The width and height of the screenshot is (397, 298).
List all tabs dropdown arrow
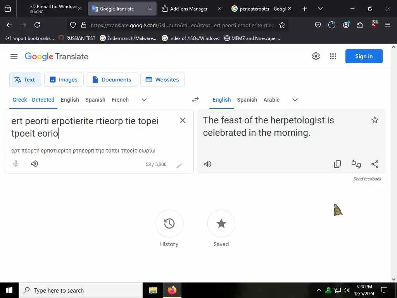(x=320, y=9)
